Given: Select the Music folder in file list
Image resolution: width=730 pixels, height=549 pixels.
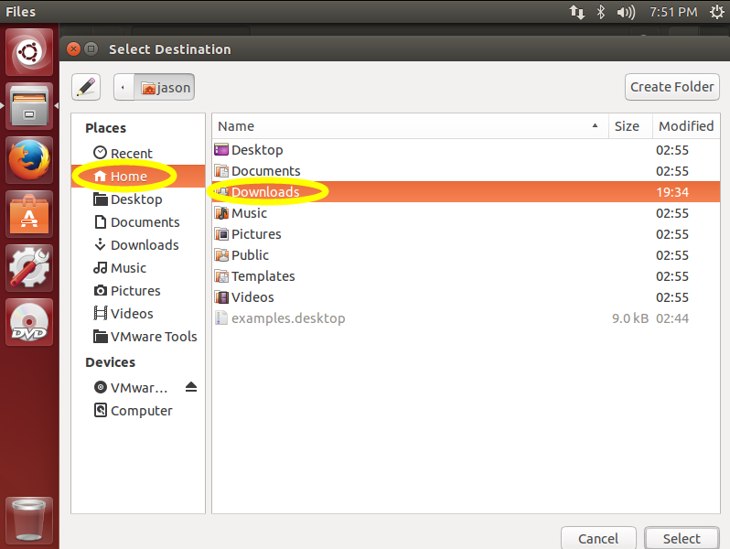Looking at the screenshot, I should point(466,213).
